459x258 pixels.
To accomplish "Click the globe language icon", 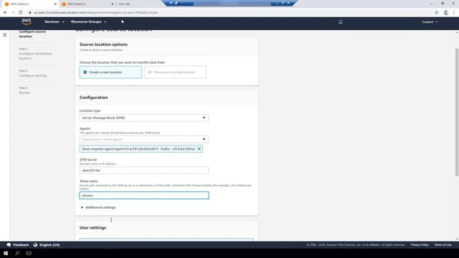I will pyautogui.click(x=35, y=245).
